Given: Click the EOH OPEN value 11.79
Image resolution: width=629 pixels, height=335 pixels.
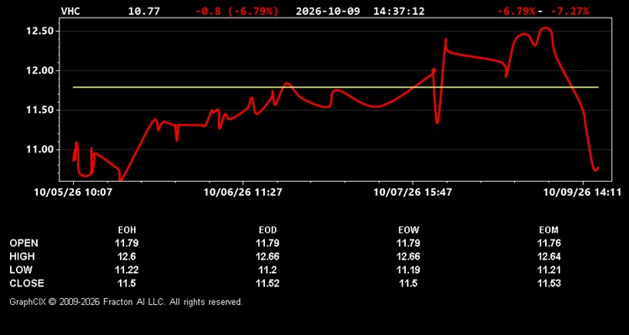Looking at the screenshot, I should (127, 243).
